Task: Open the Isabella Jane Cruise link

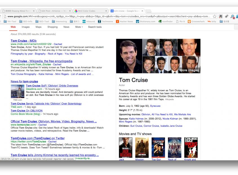Action: click(171, 126)
